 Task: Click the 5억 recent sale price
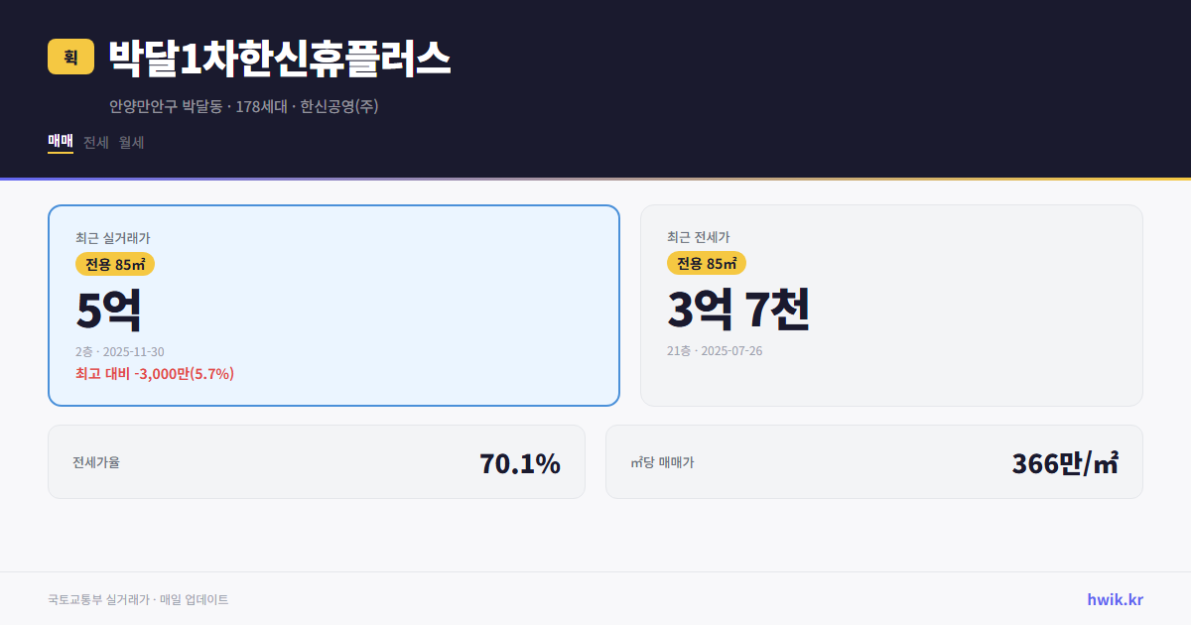[x=105, y=309]
